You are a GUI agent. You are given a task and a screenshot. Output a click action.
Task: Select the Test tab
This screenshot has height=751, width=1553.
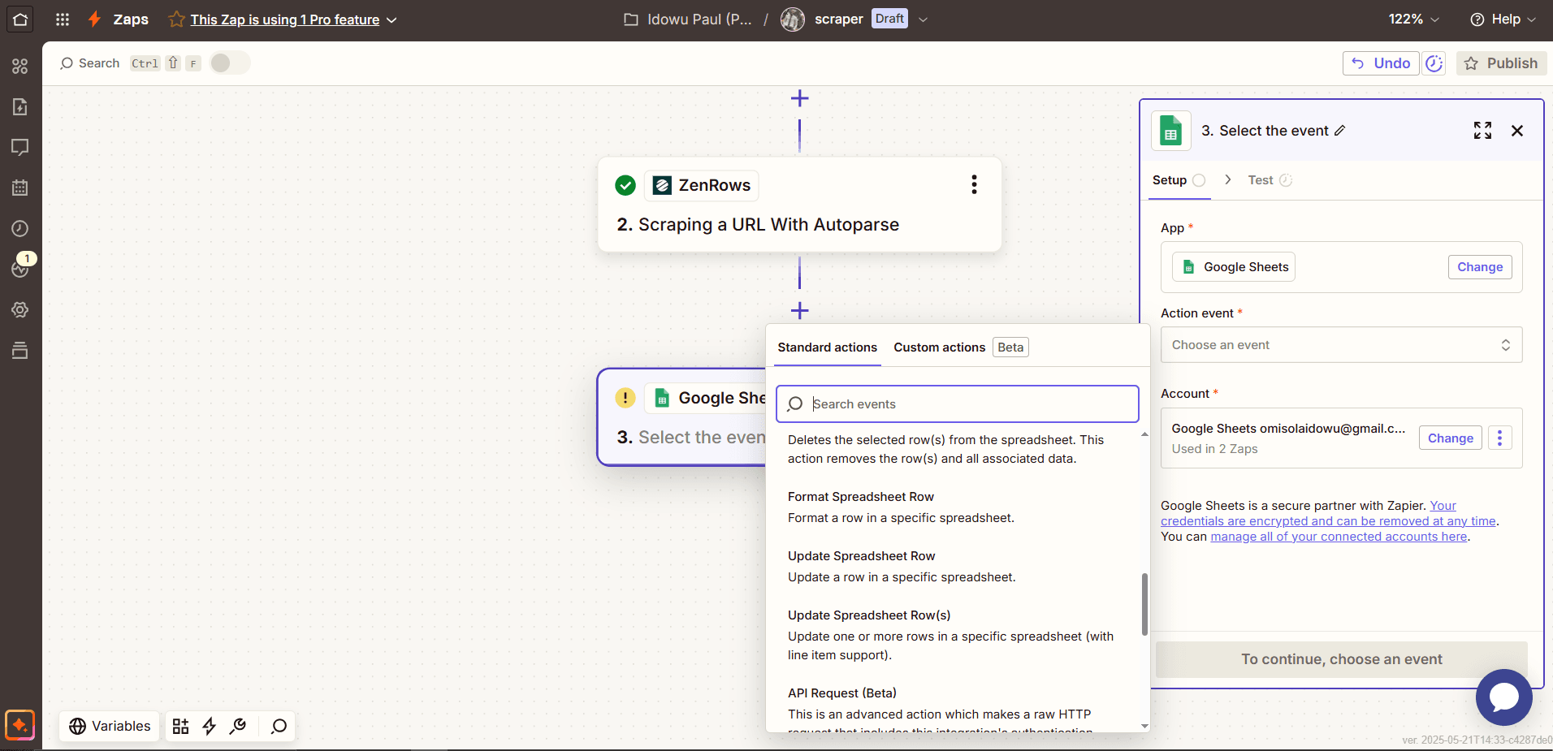point(1270,180)
